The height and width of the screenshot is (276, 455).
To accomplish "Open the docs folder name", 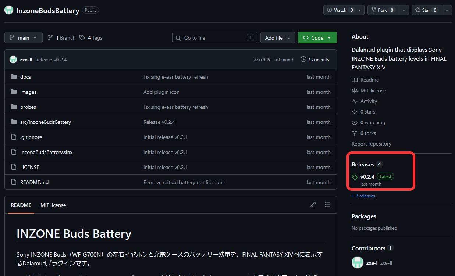I will (x=25, y=77).
